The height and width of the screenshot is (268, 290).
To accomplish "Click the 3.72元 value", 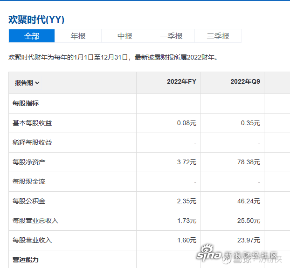I will click(x=186, y=162).
